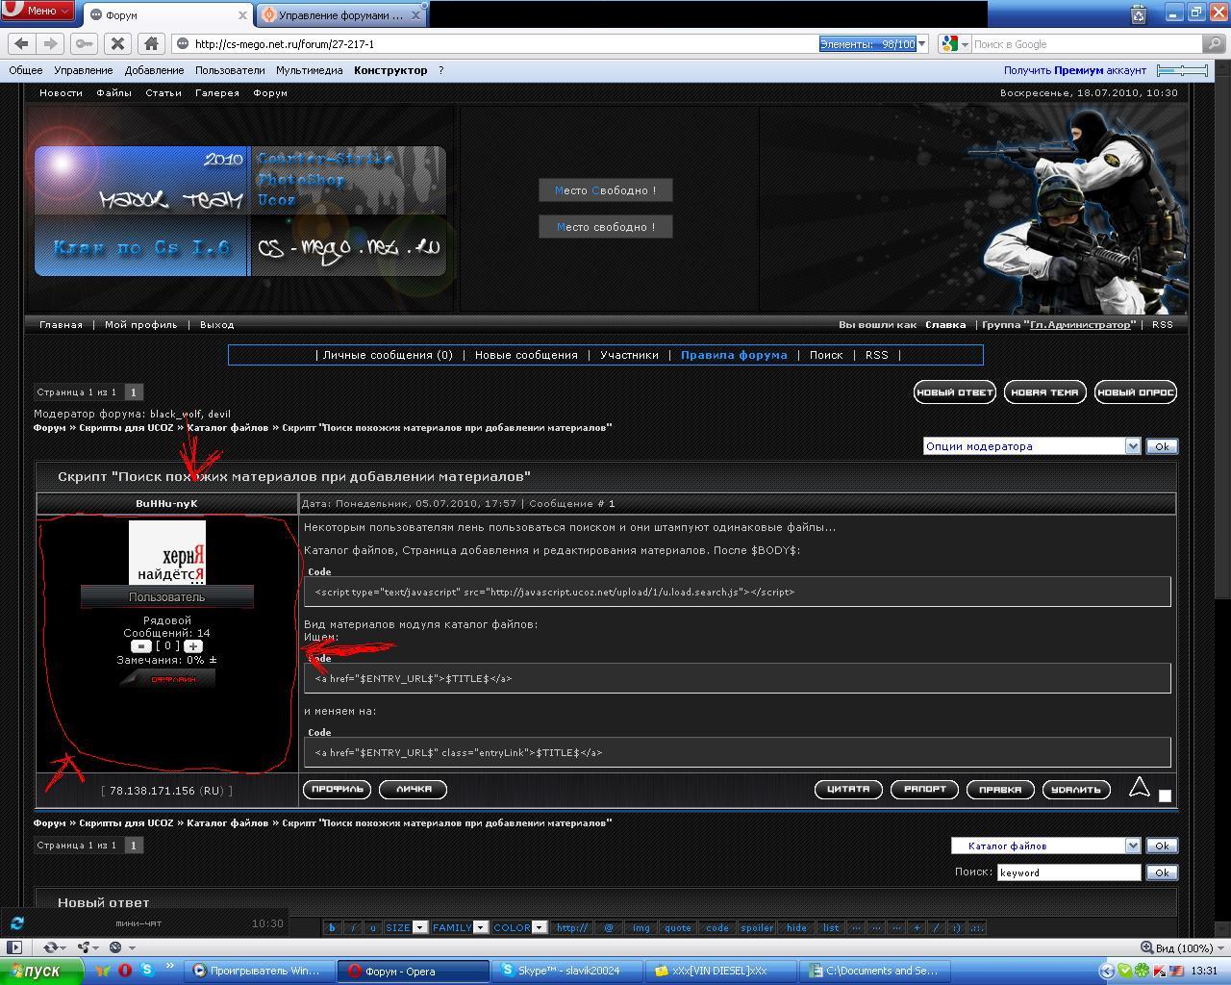This screenshot has height=985, width=1231.
Task: Open the Галерея site section
Action: [x=216, y=93]
